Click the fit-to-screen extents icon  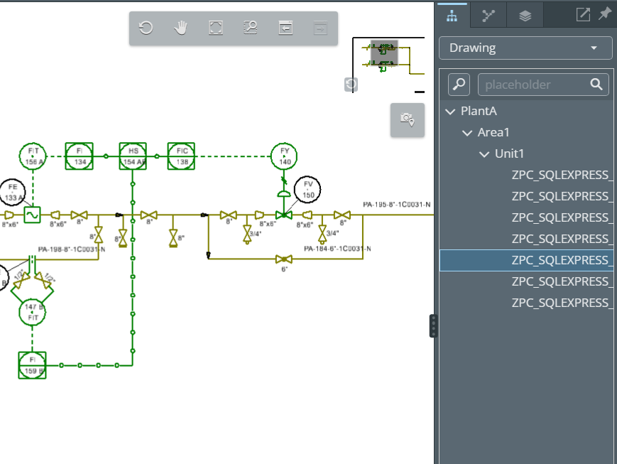point(216,28)
